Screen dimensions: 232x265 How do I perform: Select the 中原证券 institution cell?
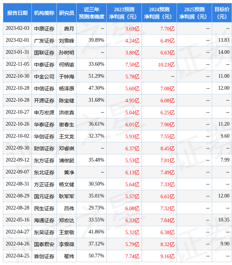(44, 29)
